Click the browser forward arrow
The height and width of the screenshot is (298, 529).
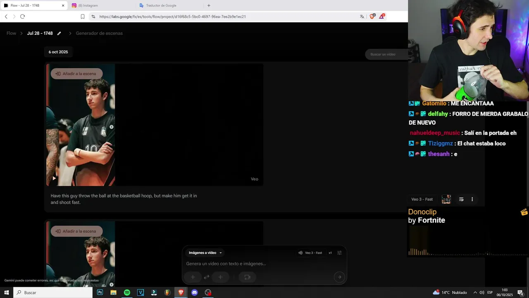pyautogui.click(x=14, y=17)
